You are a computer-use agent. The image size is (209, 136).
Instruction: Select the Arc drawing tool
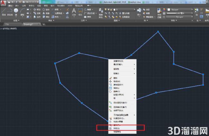click(x=22, y=12)
